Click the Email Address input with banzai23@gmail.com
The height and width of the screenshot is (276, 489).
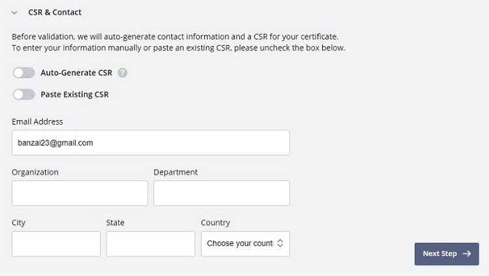151,143
